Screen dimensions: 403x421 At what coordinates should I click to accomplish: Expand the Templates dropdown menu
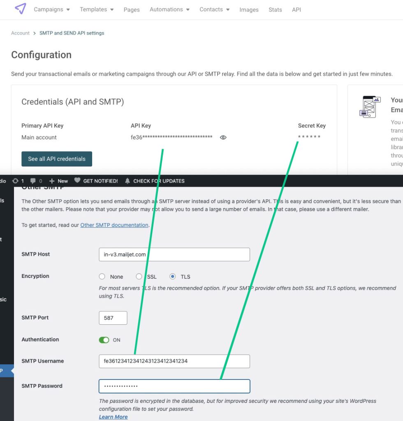pyautogui.click(x=97, y=9)
